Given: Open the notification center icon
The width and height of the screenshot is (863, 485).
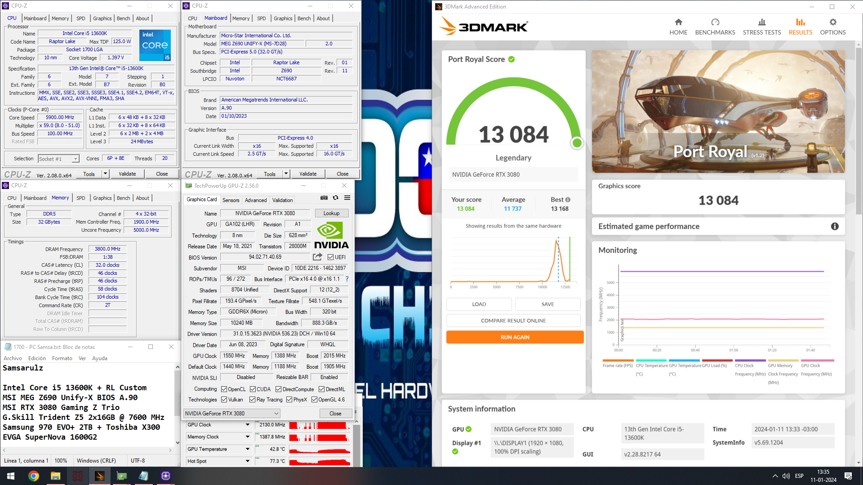Looking at the screenshot, I should pos(848,476).
